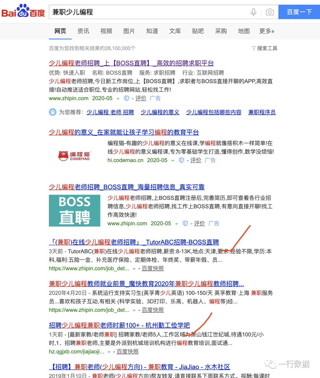Screen dimensions: 320x378
Task: Open suggestion 少儿编程 老师 招聘
Action: [x=110, y=112]
